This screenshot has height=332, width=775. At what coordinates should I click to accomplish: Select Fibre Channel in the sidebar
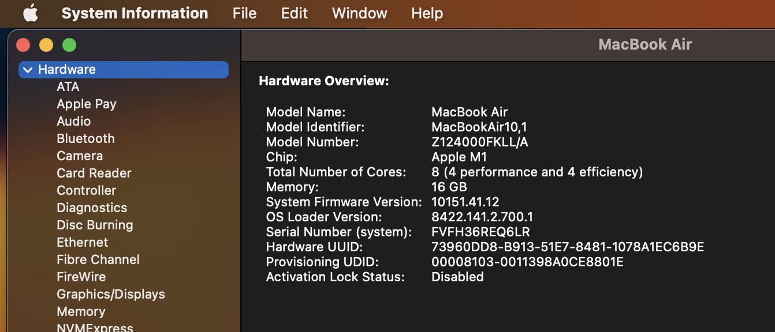(x=98, y=259)
